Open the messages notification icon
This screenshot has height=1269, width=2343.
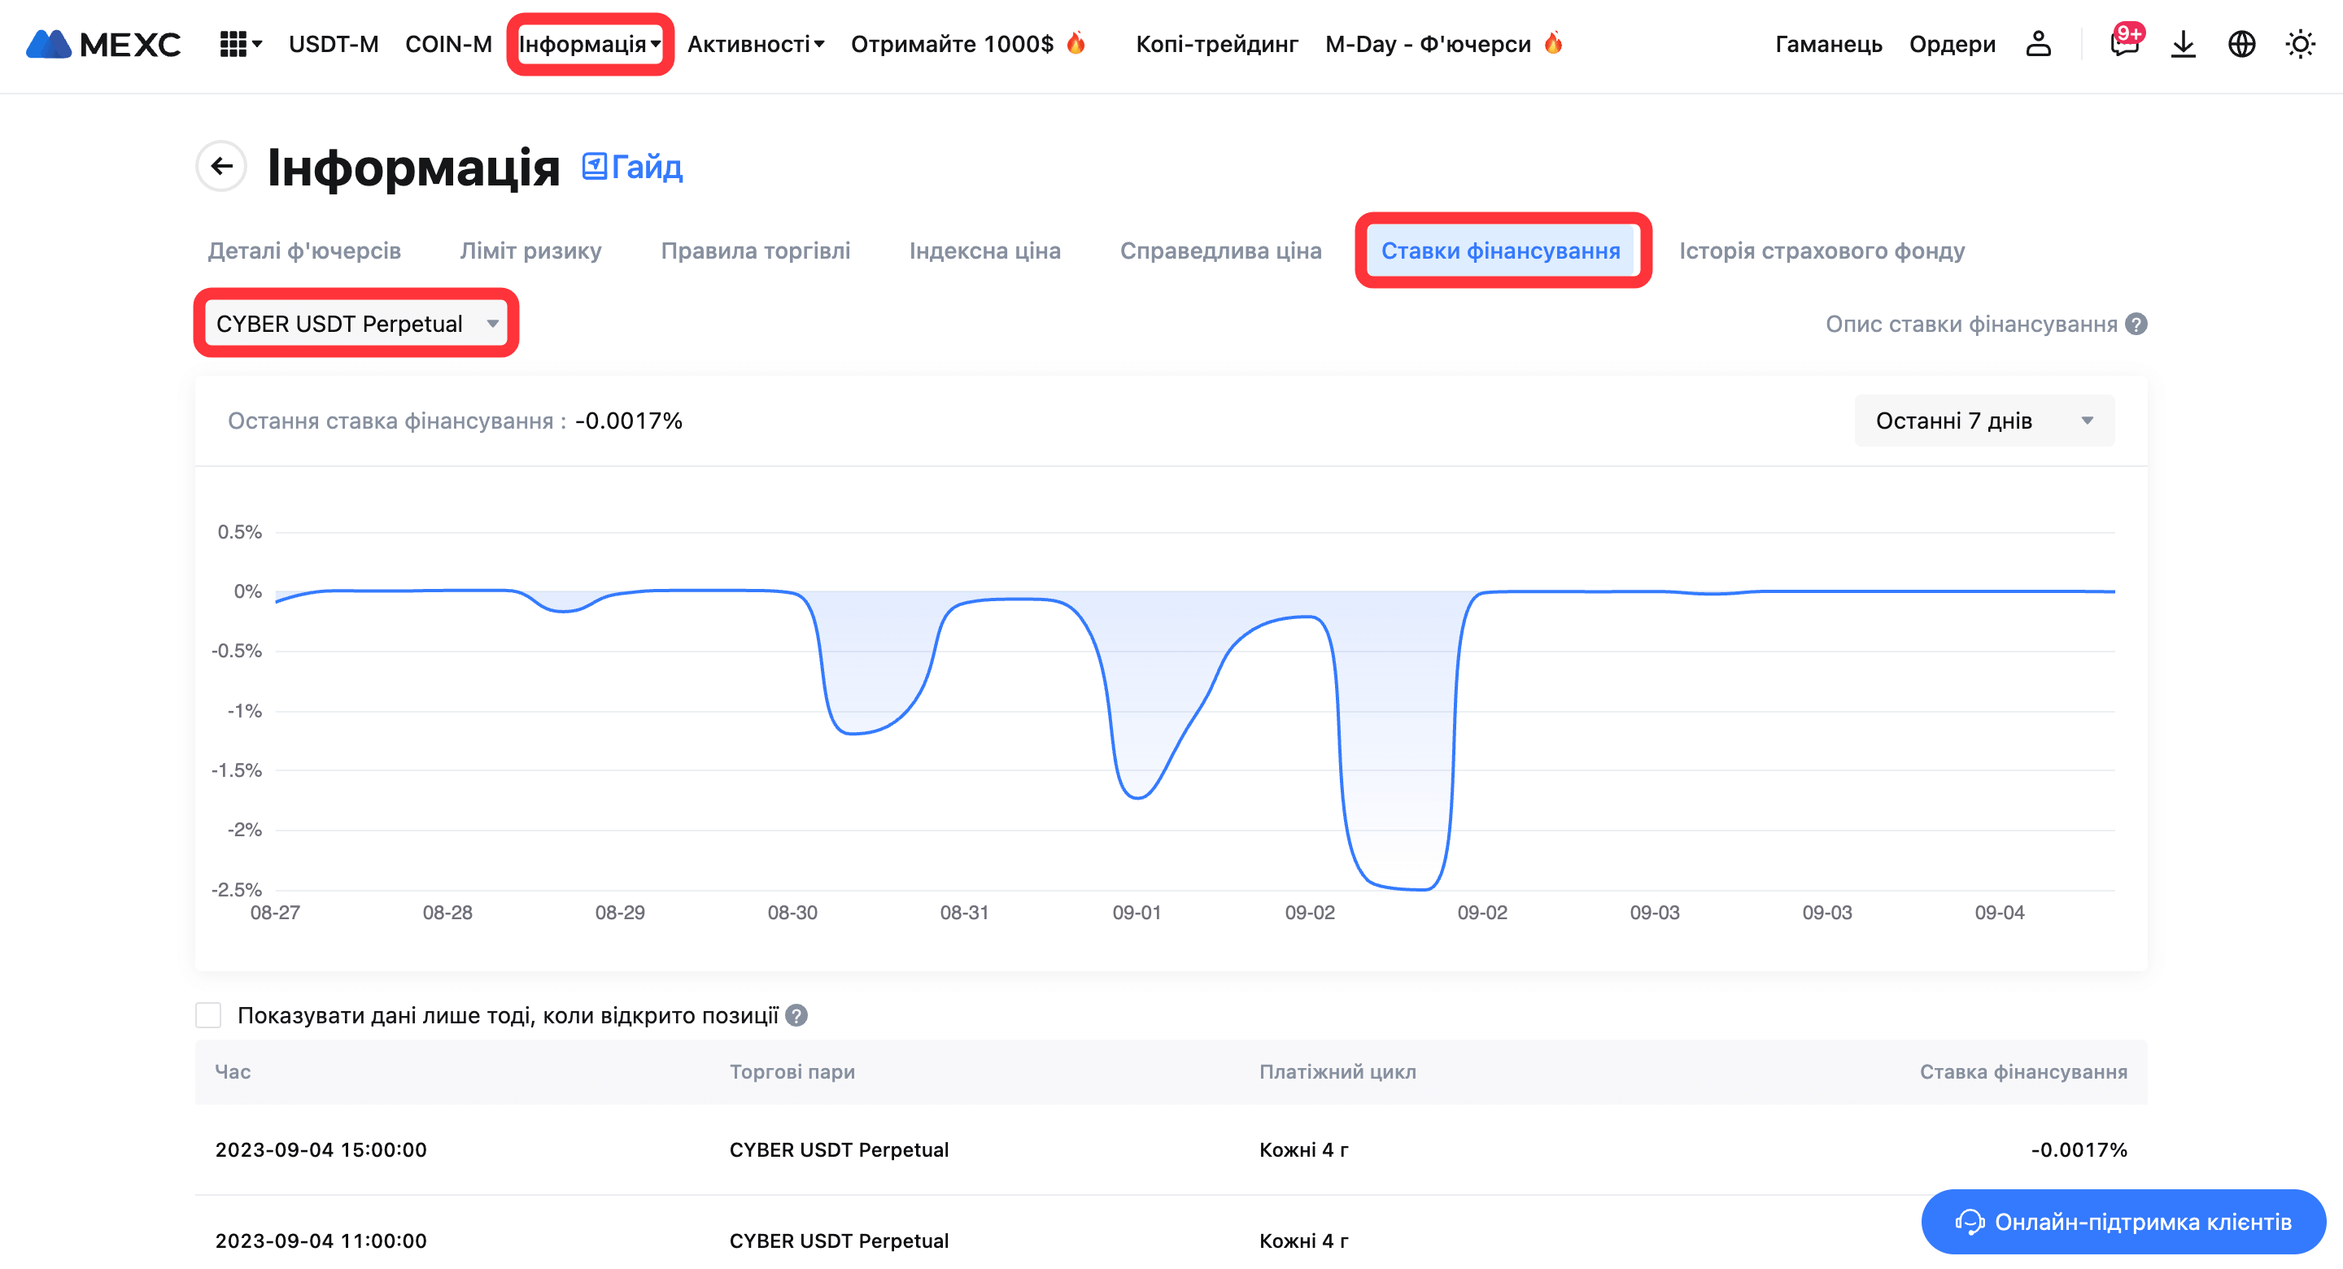pos(2124,44)
